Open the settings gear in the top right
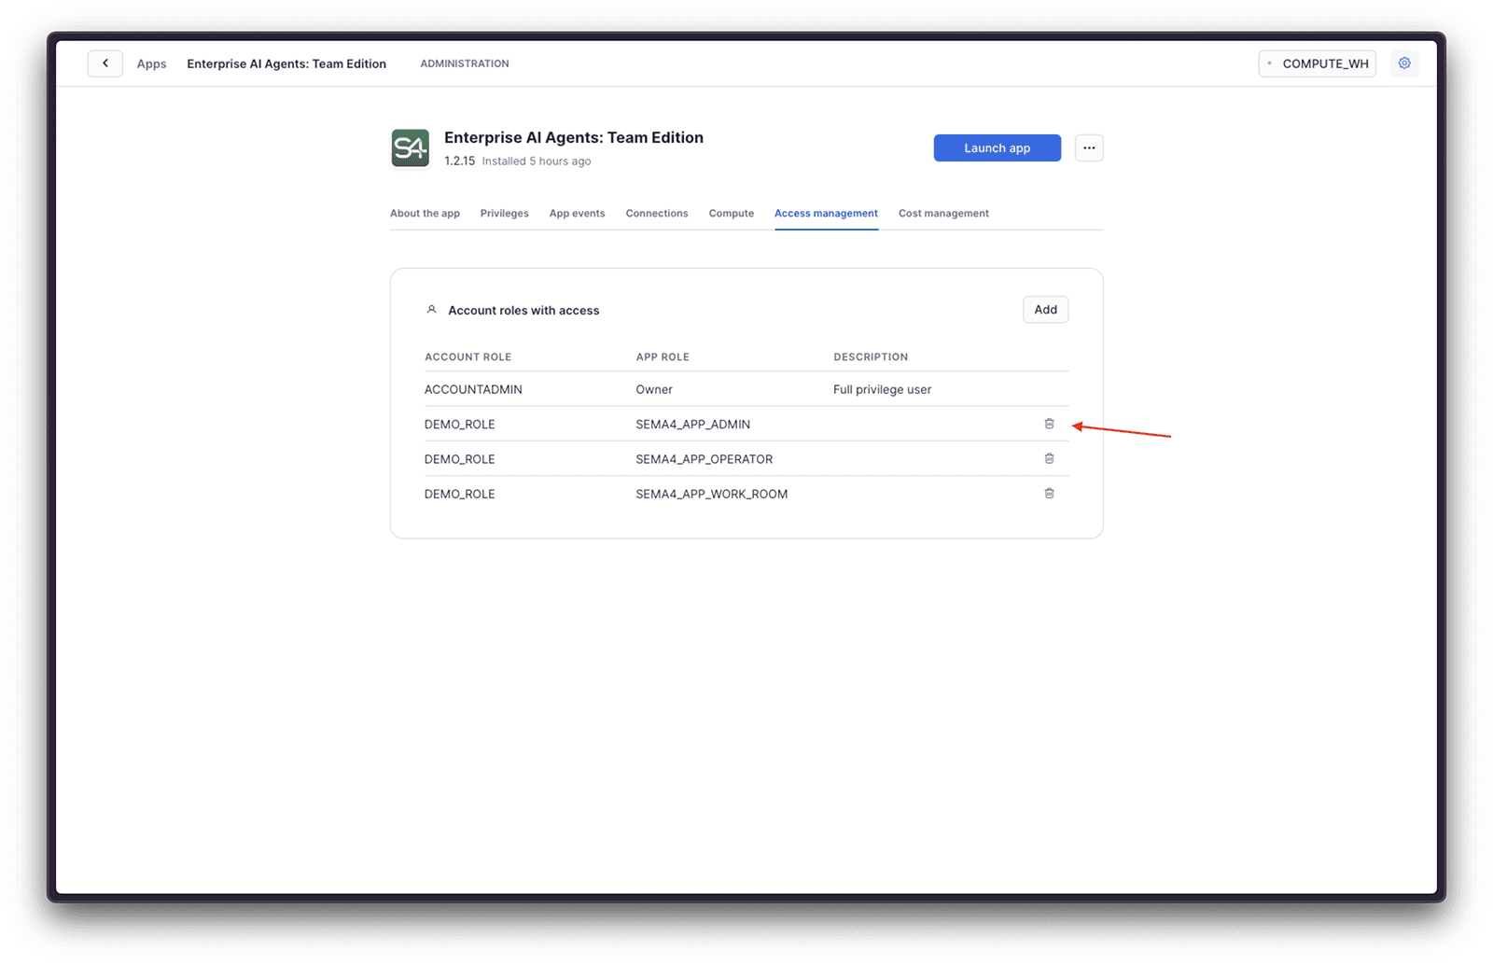Screen dimensions: 1493x965 1404,63
